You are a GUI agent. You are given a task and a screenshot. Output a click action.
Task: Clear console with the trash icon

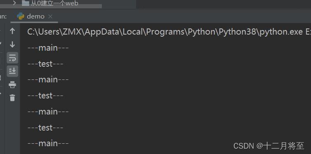(12, 98)
